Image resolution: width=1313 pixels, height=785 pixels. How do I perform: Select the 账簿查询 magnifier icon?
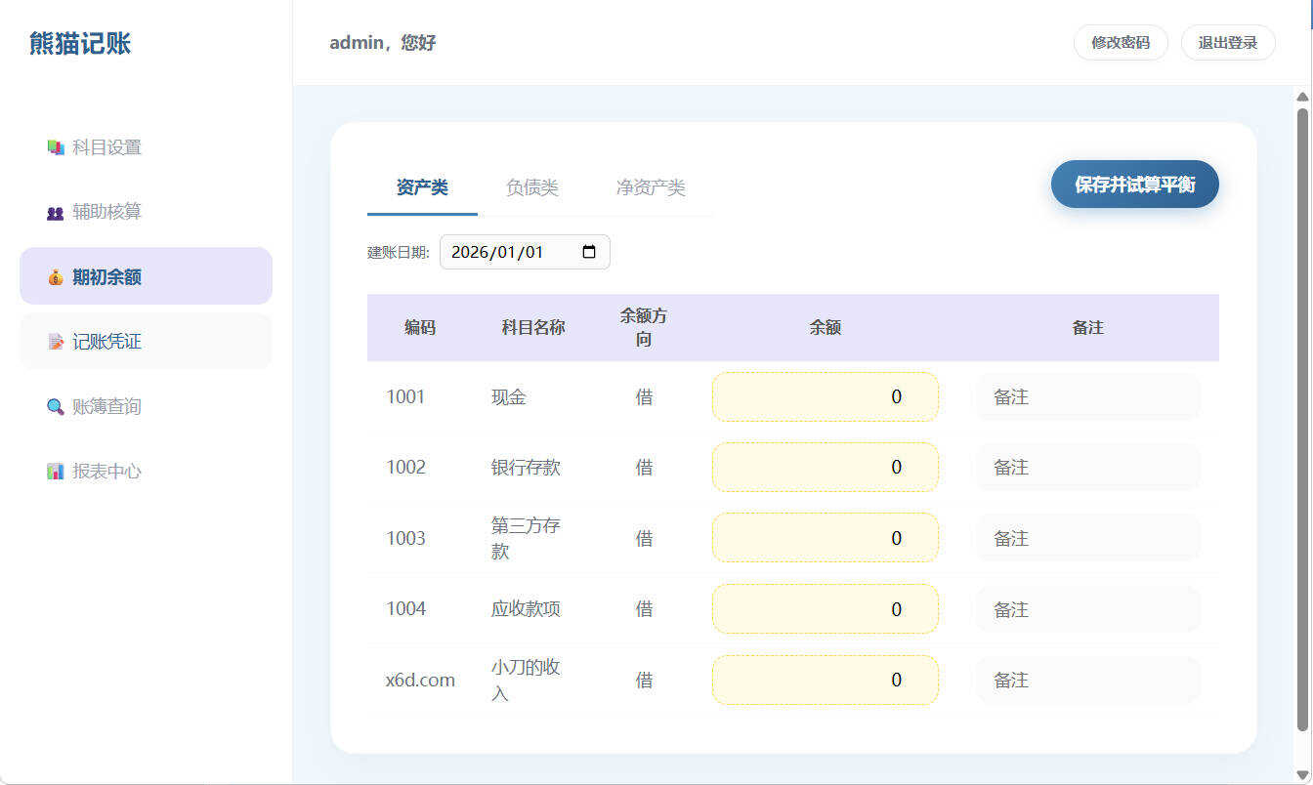[56, 406]
